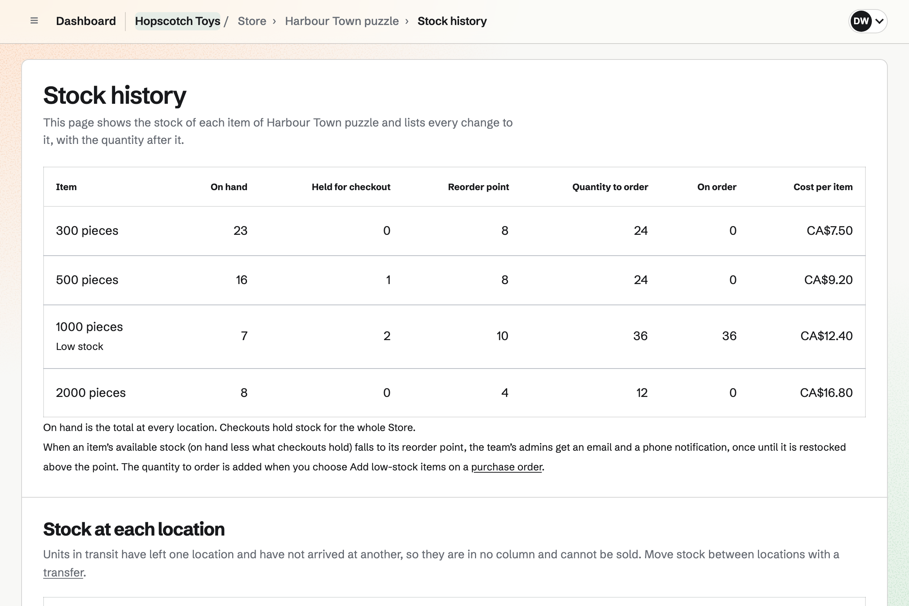Follow the purchase order link
The image size is (909, 606).
click(506, 467)
